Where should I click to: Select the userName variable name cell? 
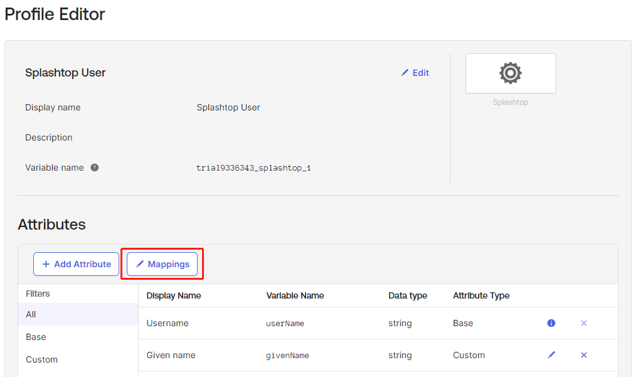tap(285, 324)
